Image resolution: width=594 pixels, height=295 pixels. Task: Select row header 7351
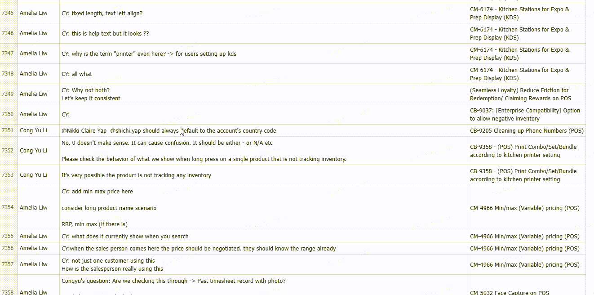(8, 130)
